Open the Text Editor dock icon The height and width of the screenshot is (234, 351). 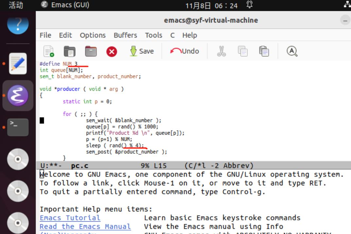[18, 63]
